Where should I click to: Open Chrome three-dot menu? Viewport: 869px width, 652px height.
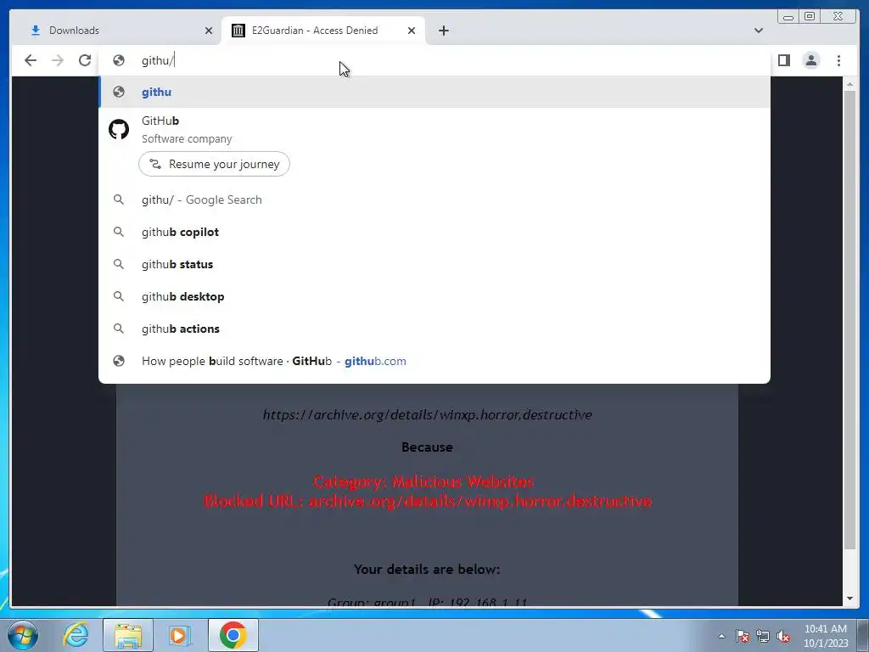(x=838, y=60)
